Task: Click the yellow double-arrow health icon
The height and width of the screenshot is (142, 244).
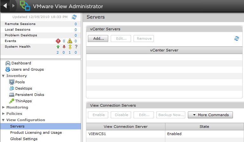Action: point(70,47)
